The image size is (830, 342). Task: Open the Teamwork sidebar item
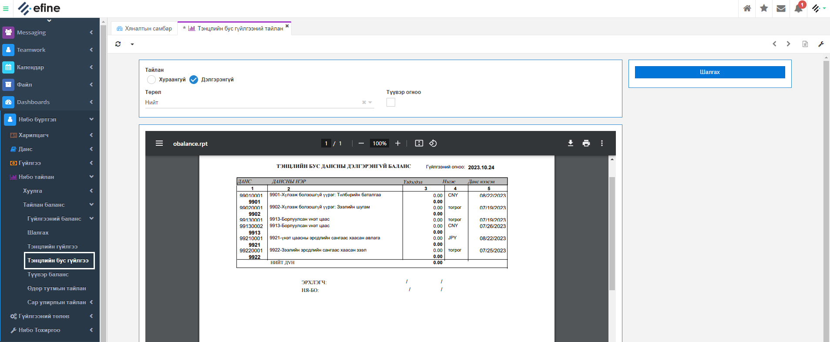[x=50, y=50]
